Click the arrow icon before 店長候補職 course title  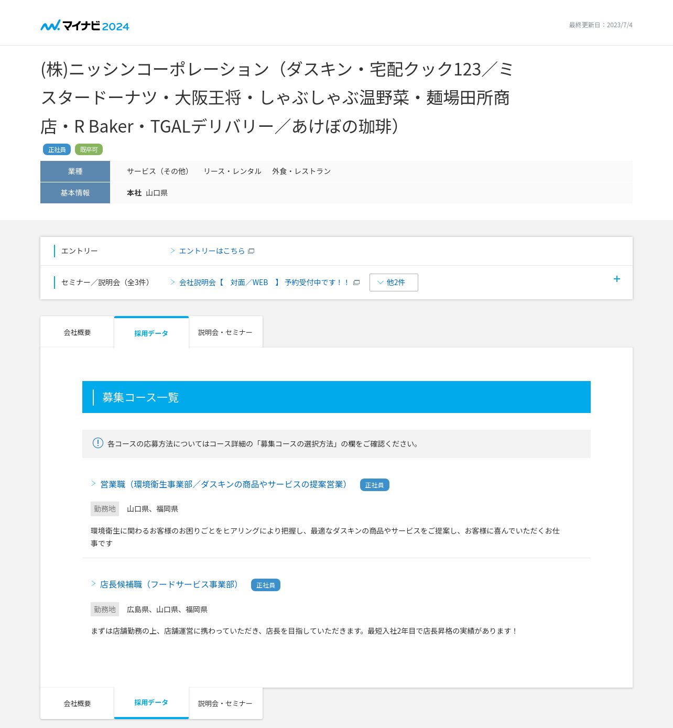[94, 583]
